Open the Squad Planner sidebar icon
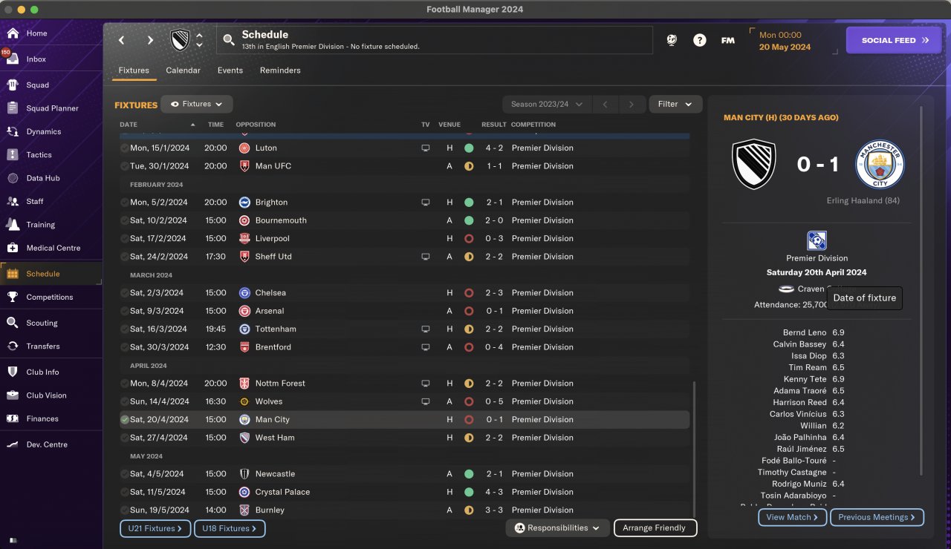 pyautogui.click(x=13, y=108)
